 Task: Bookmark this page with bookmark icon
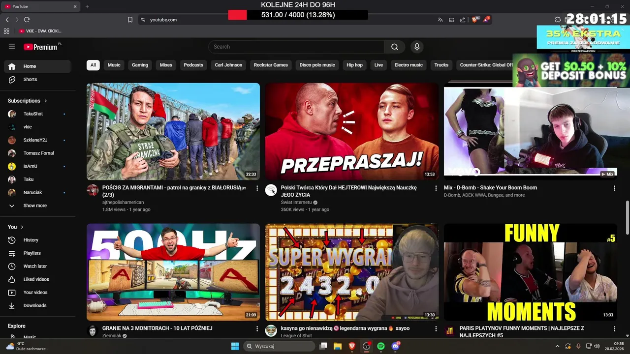[x=130, y=20]
